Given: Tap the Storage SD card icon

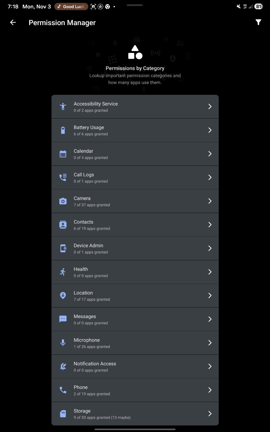Looking at the screenshot, I should tap(63, 414).
